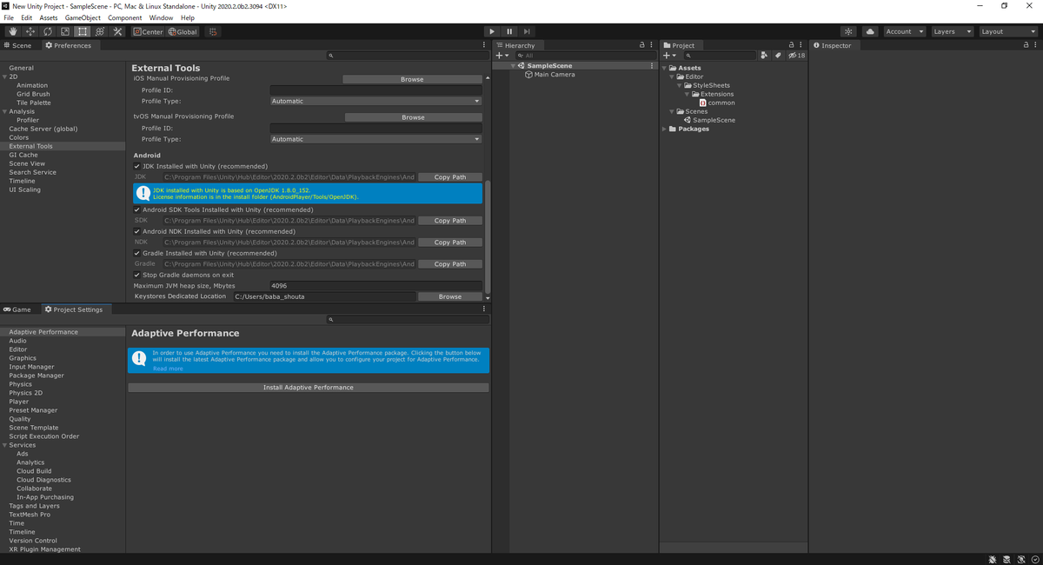The width and height of the screenshot is (1043, 565).
Task: Click the debugger bug icon in status bar
Action: tap(993, 559)
